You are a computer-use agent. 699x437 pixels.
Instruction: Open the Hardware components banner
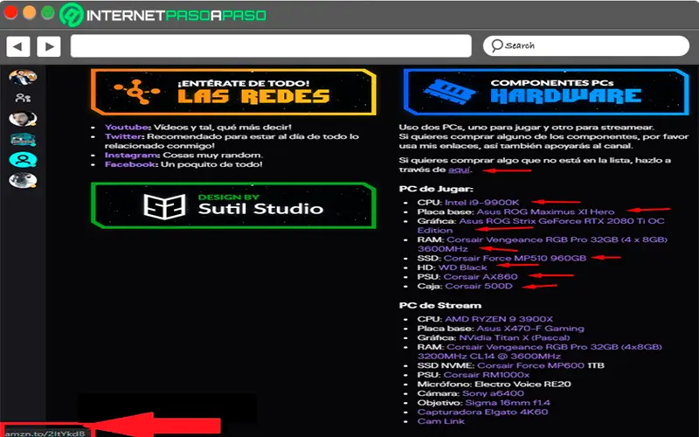[x=546, y=92]
